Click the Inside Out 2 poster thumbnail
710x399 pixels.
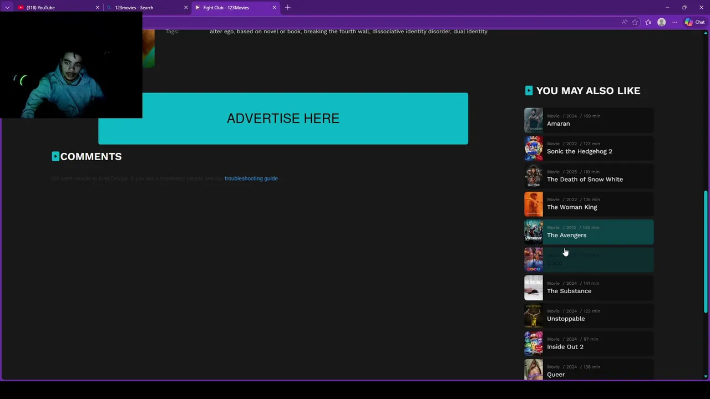pyautogui.click(x=534, y=344)
